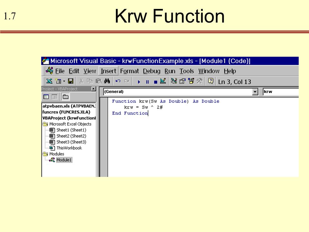
Task: Open Find with the binoculars icon
Action: pos(107,81)
